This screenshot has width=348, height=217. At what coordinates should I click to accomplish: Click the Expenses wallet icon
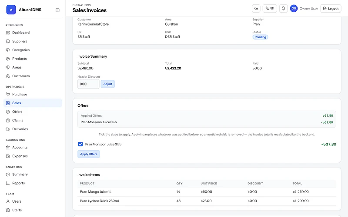click(8, 156)
